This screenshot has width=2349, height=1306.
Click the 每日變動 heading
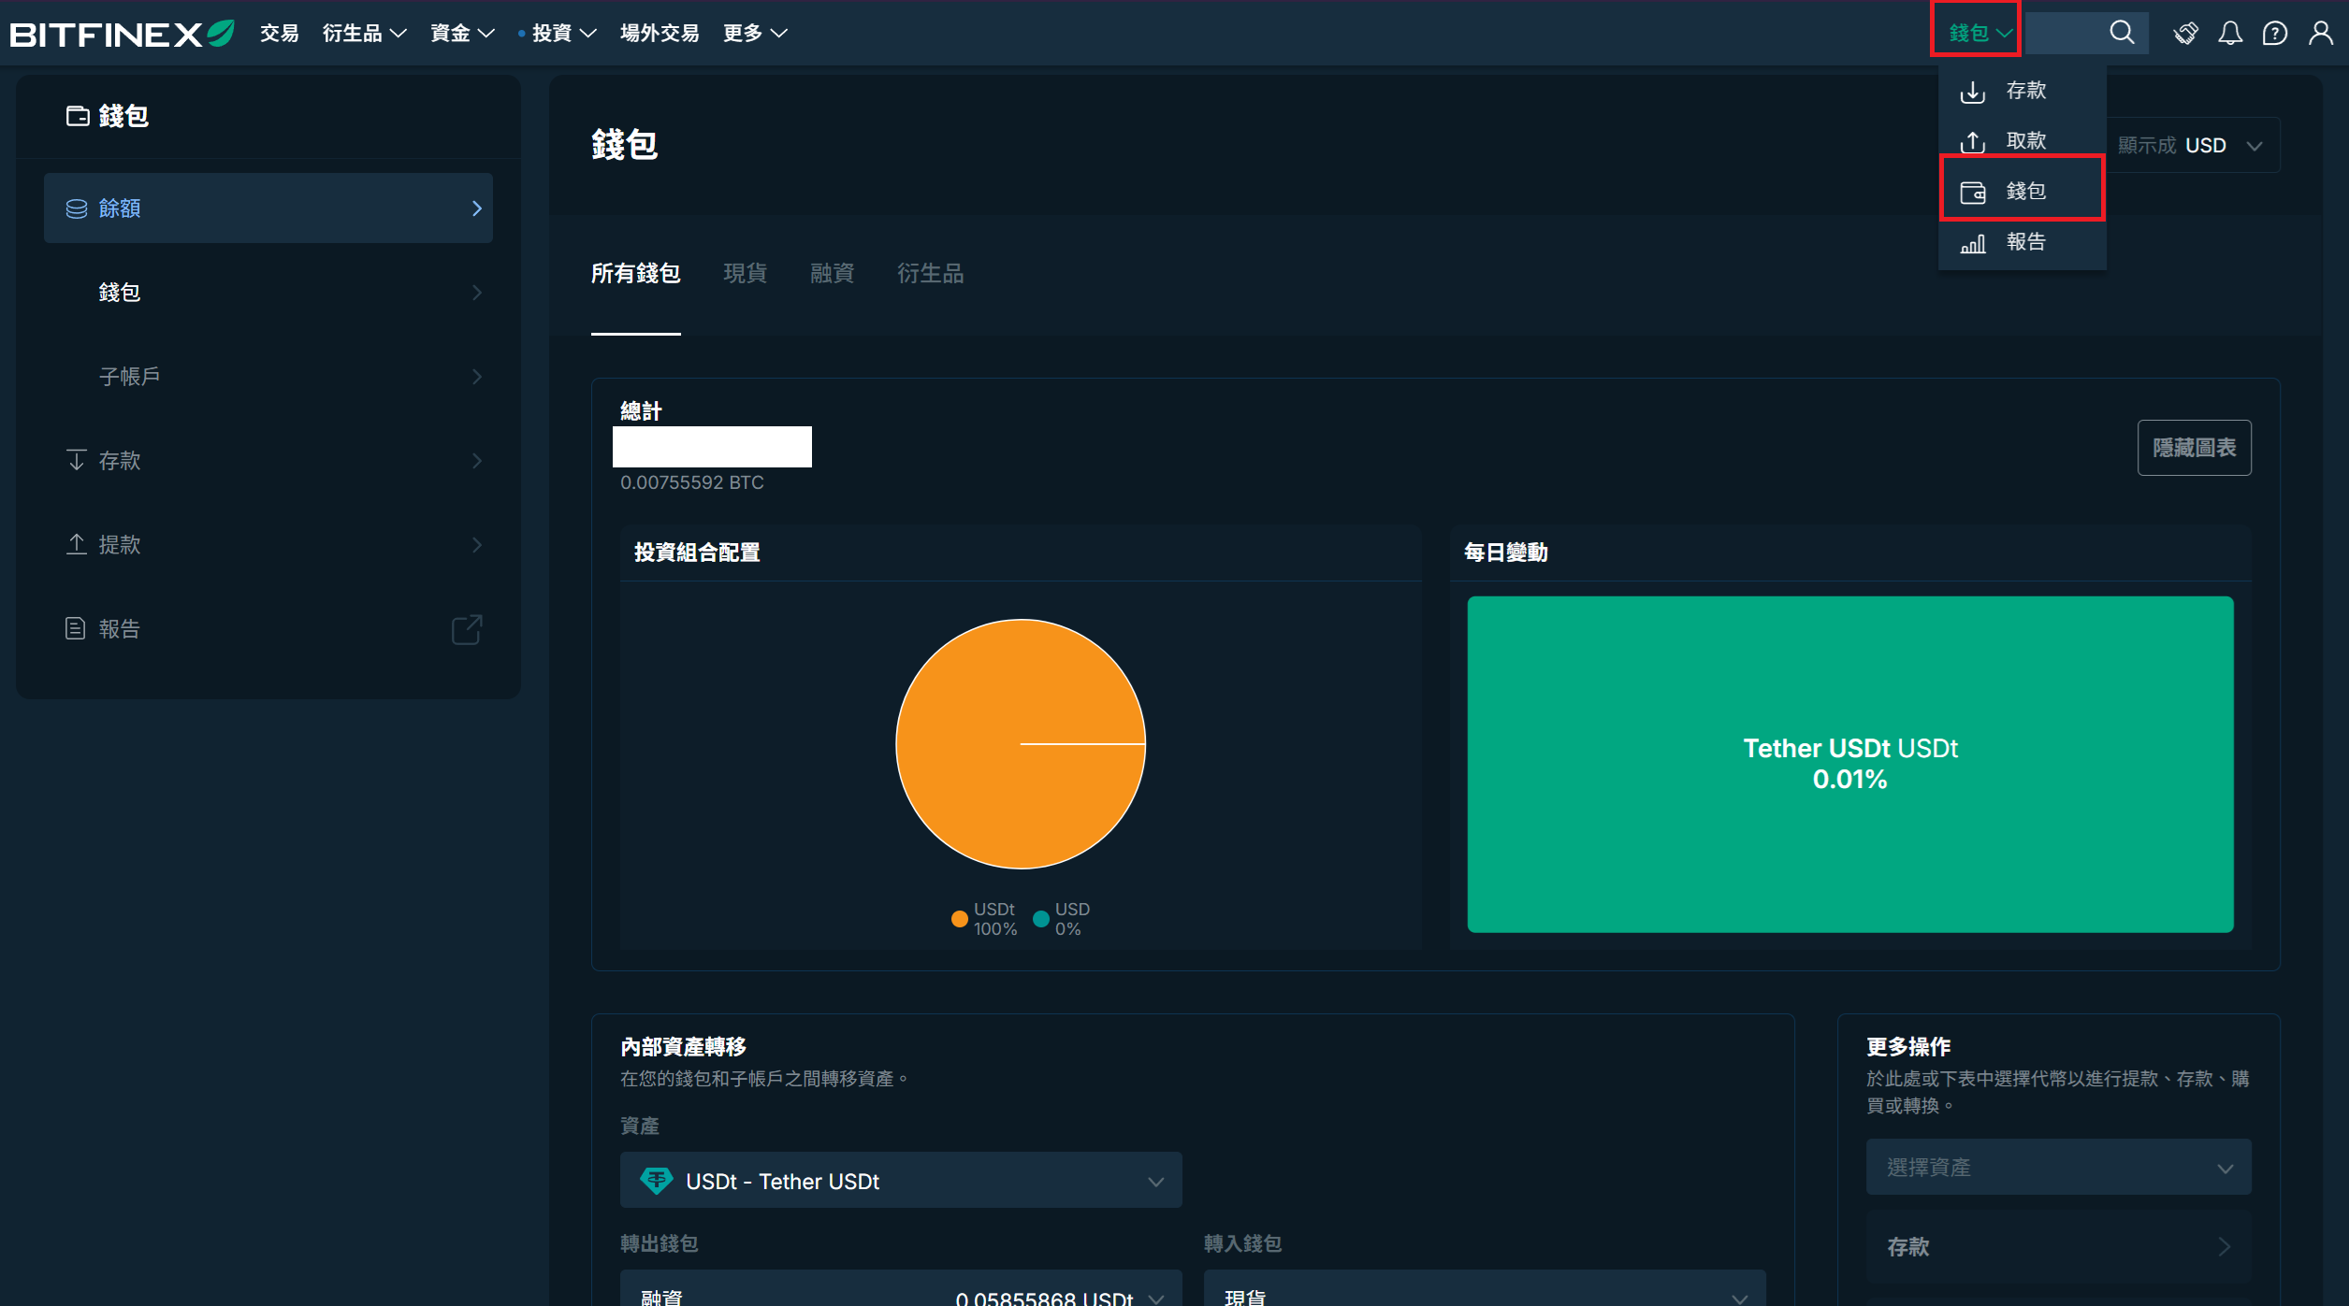click(x=1505, y=553)
